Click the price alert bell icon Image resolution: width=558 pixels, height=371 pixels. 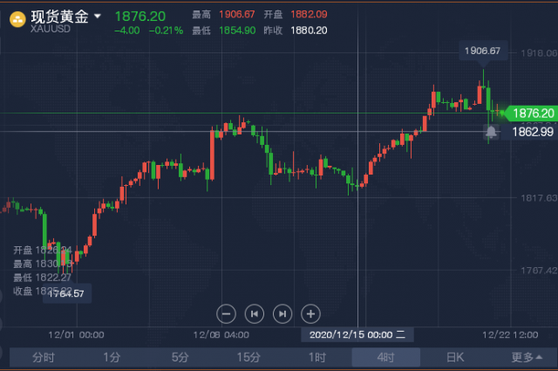[491, 132]
